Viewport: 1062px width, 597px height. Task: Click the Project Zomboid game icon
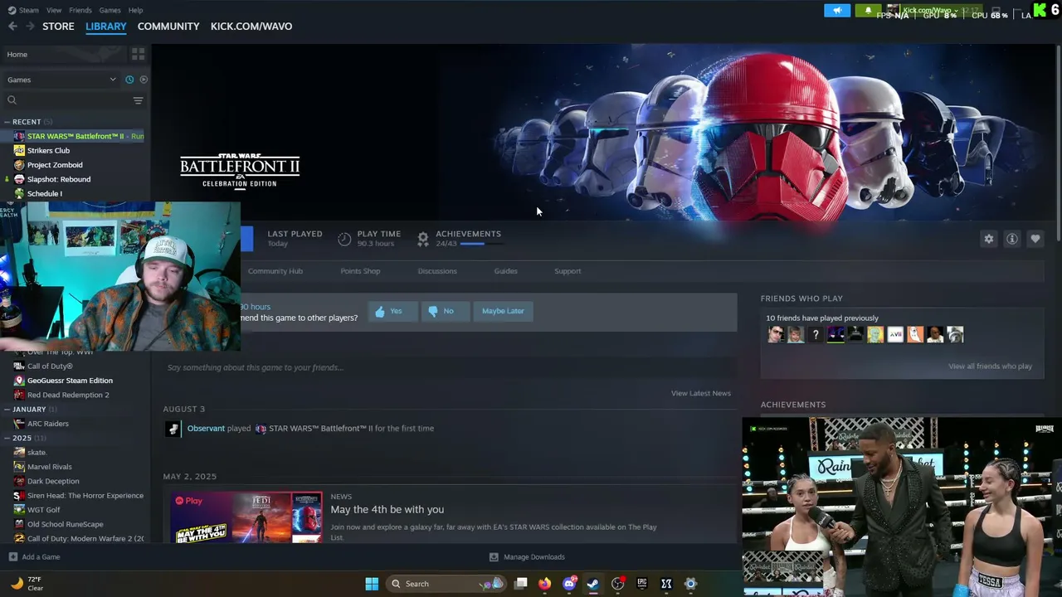click(19, 165)
